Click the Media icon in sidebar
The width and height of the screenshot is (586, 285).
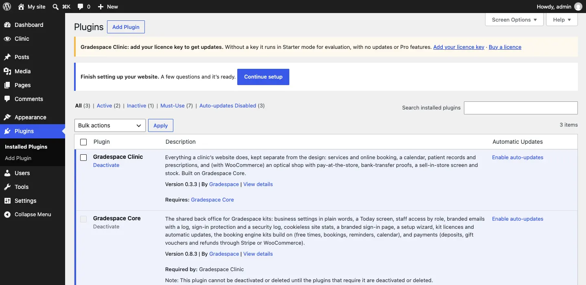tap(7, 71)
